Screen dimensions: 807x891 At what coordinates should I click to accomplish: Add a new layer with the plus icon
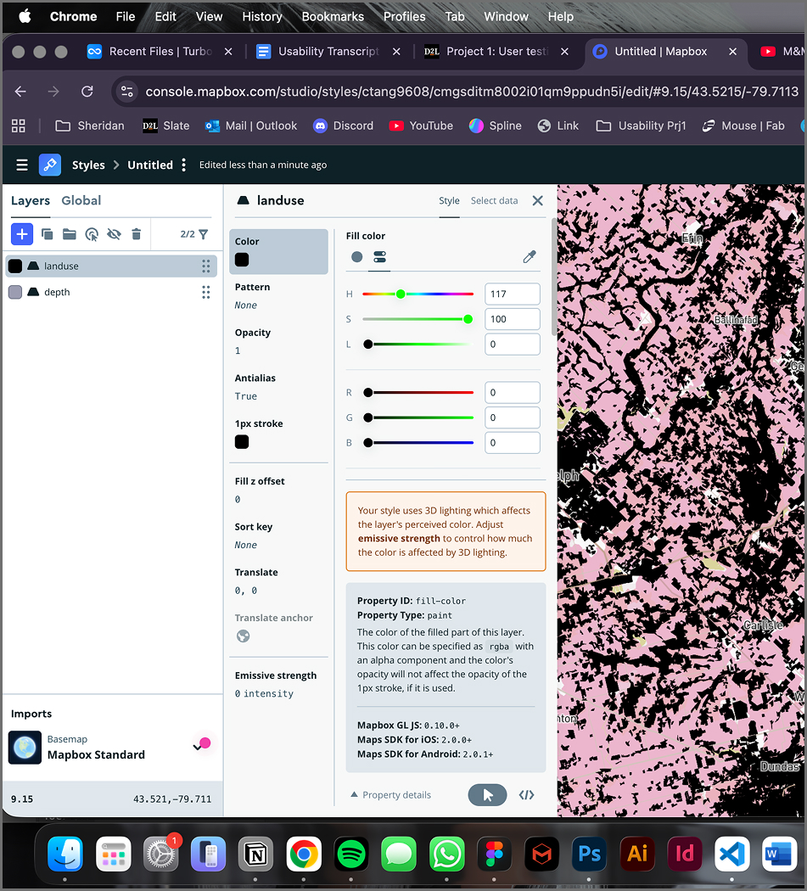[x=22, y=233]
